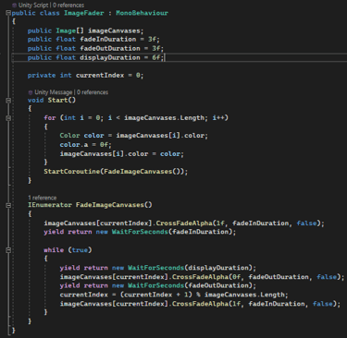The height and width of the screenshot is (338, 347).
Task: Click the 'Color' type name
Action: tap(69, 136)
